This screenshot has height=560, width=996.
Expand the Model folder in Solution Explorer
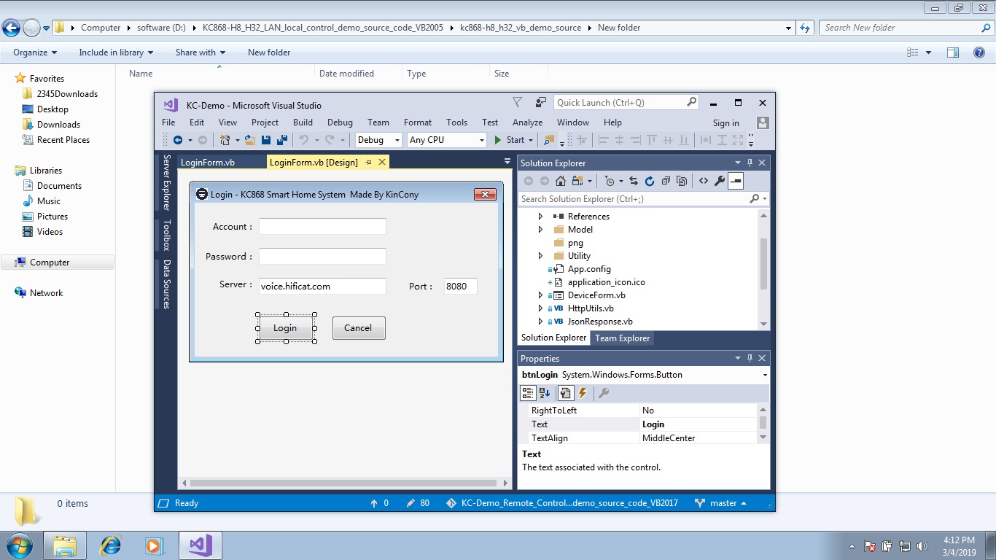[x=540, y=230]
